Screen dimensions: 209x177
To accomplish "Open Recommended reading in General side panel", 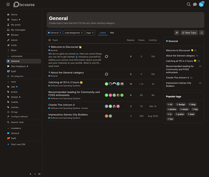I will (180, 69).
